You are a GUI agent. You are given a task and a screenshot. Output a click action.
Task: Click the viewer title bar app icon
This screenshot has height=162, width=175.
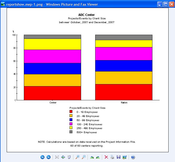coord(3,4)
